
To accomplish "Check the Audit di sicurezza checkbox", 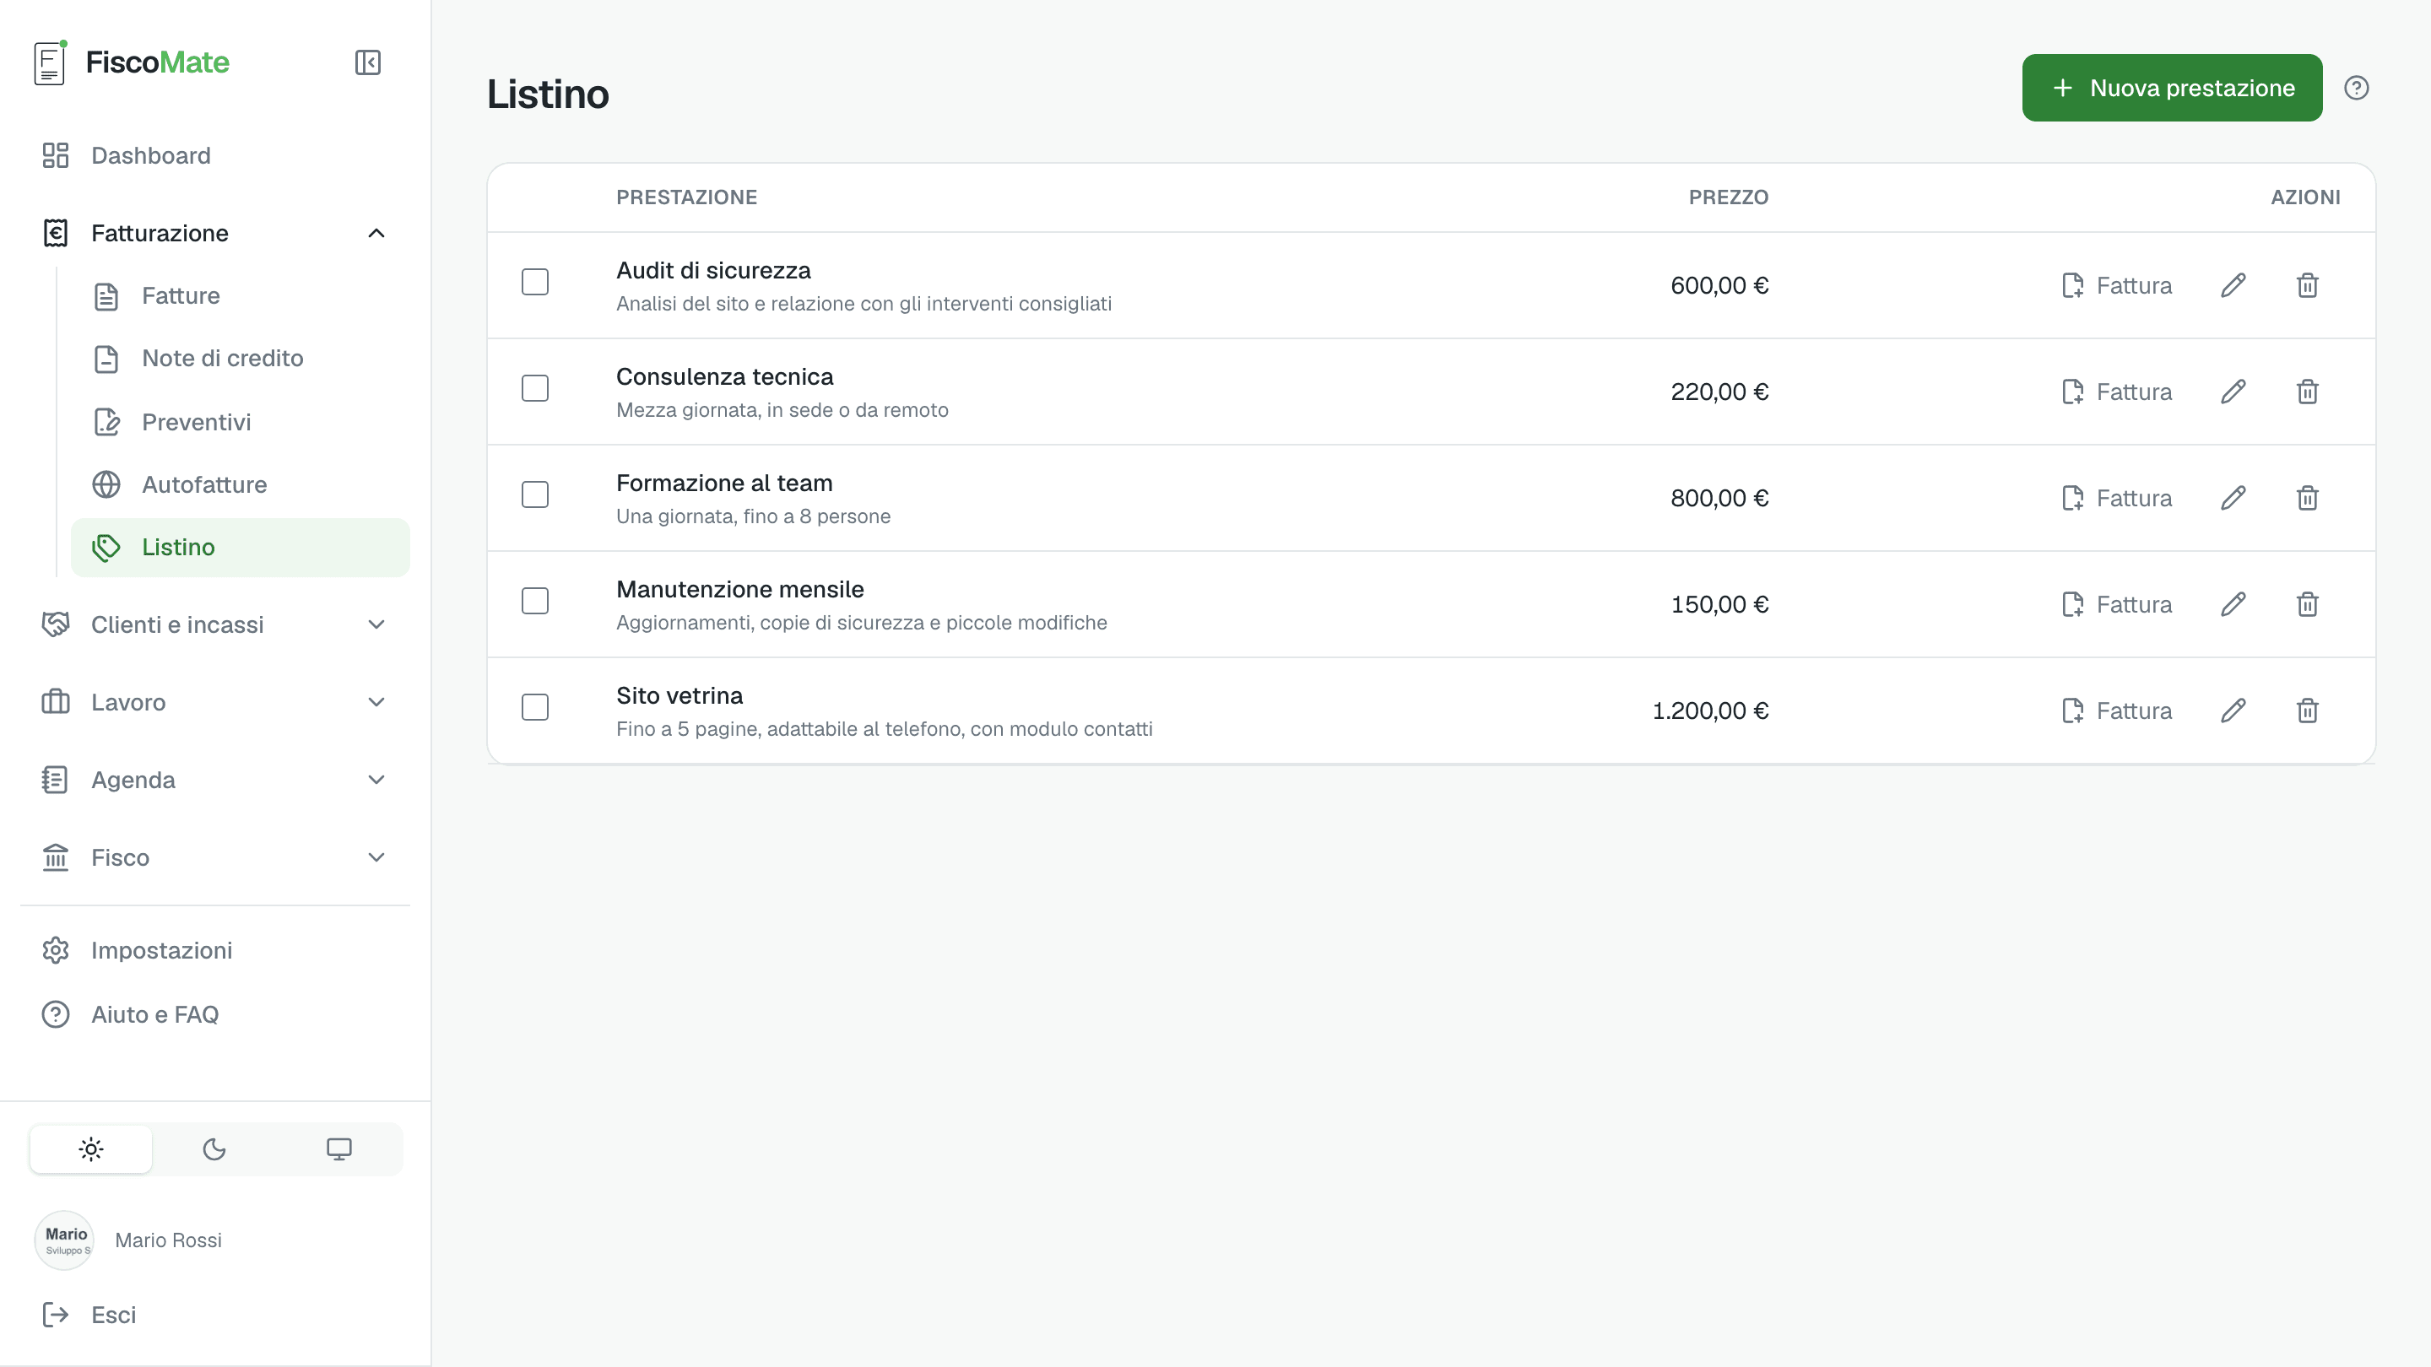I will pos(535,282).
